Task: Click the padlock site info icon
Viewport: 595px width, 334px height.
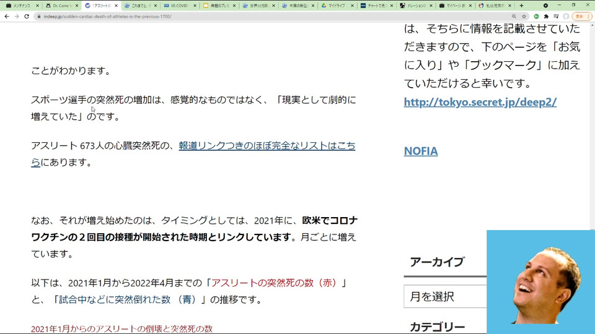Action: [x=38, y=17]
